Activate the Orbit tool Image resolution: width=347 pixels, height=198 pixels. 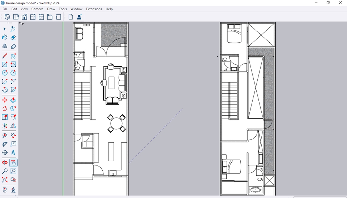point(5,163)
